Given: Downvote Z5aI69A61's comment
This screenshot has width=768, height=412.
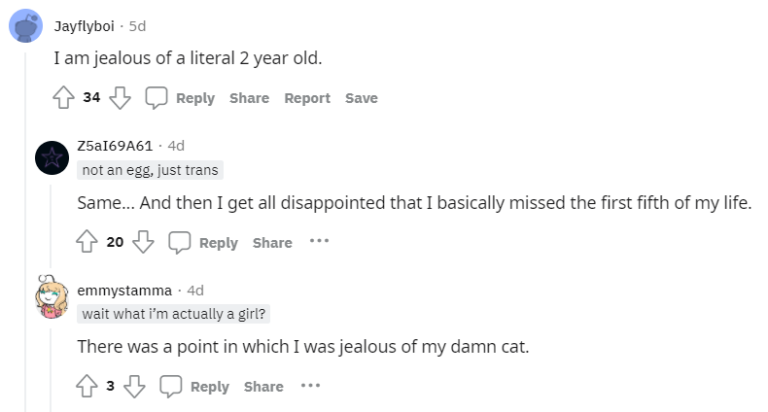Looking at the screenshot, I should click(144, 242).
